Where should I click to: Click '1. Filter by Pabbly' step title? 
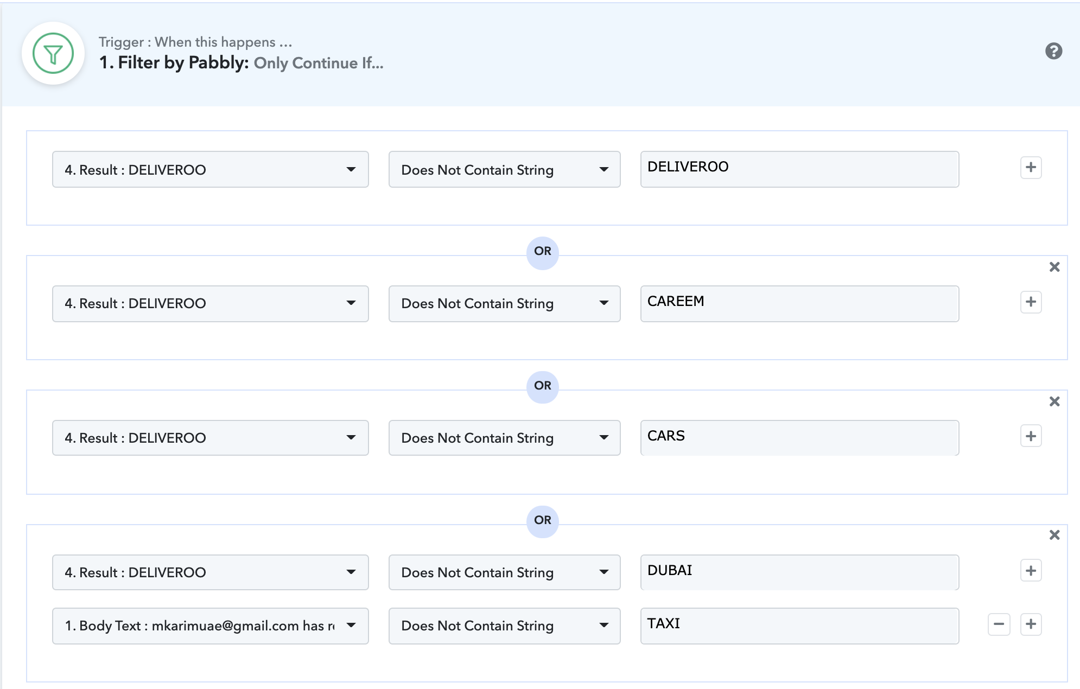click(x=174, y=63)
